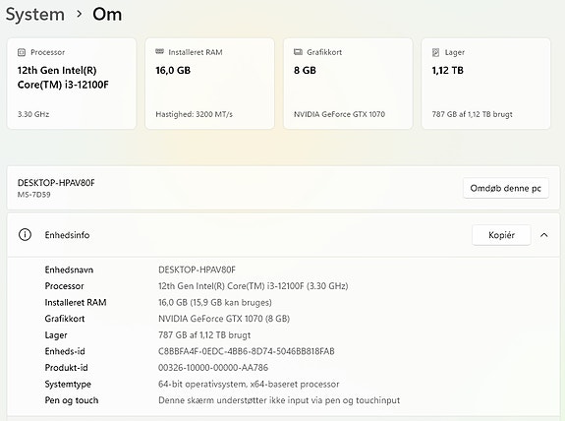Click the Enhedsinfo header row
The height and width of the screenshot is (421, 565).
tap(283, 235)
